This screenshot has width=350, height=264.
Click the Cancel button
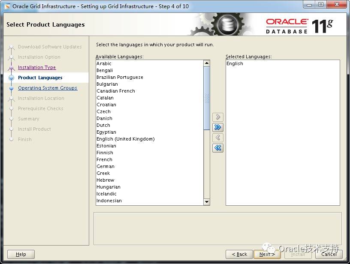pyautogui.click(x=329, y=254)
